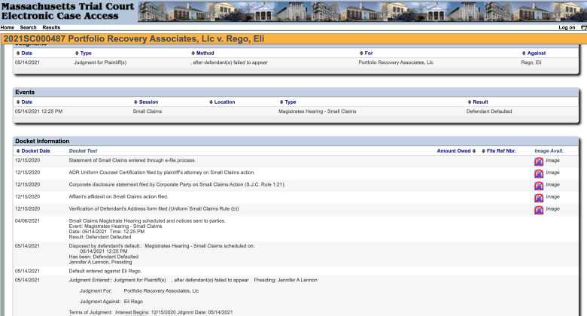Open the Results menu
This screenshot has width=587, height=316.
(51, 27)
